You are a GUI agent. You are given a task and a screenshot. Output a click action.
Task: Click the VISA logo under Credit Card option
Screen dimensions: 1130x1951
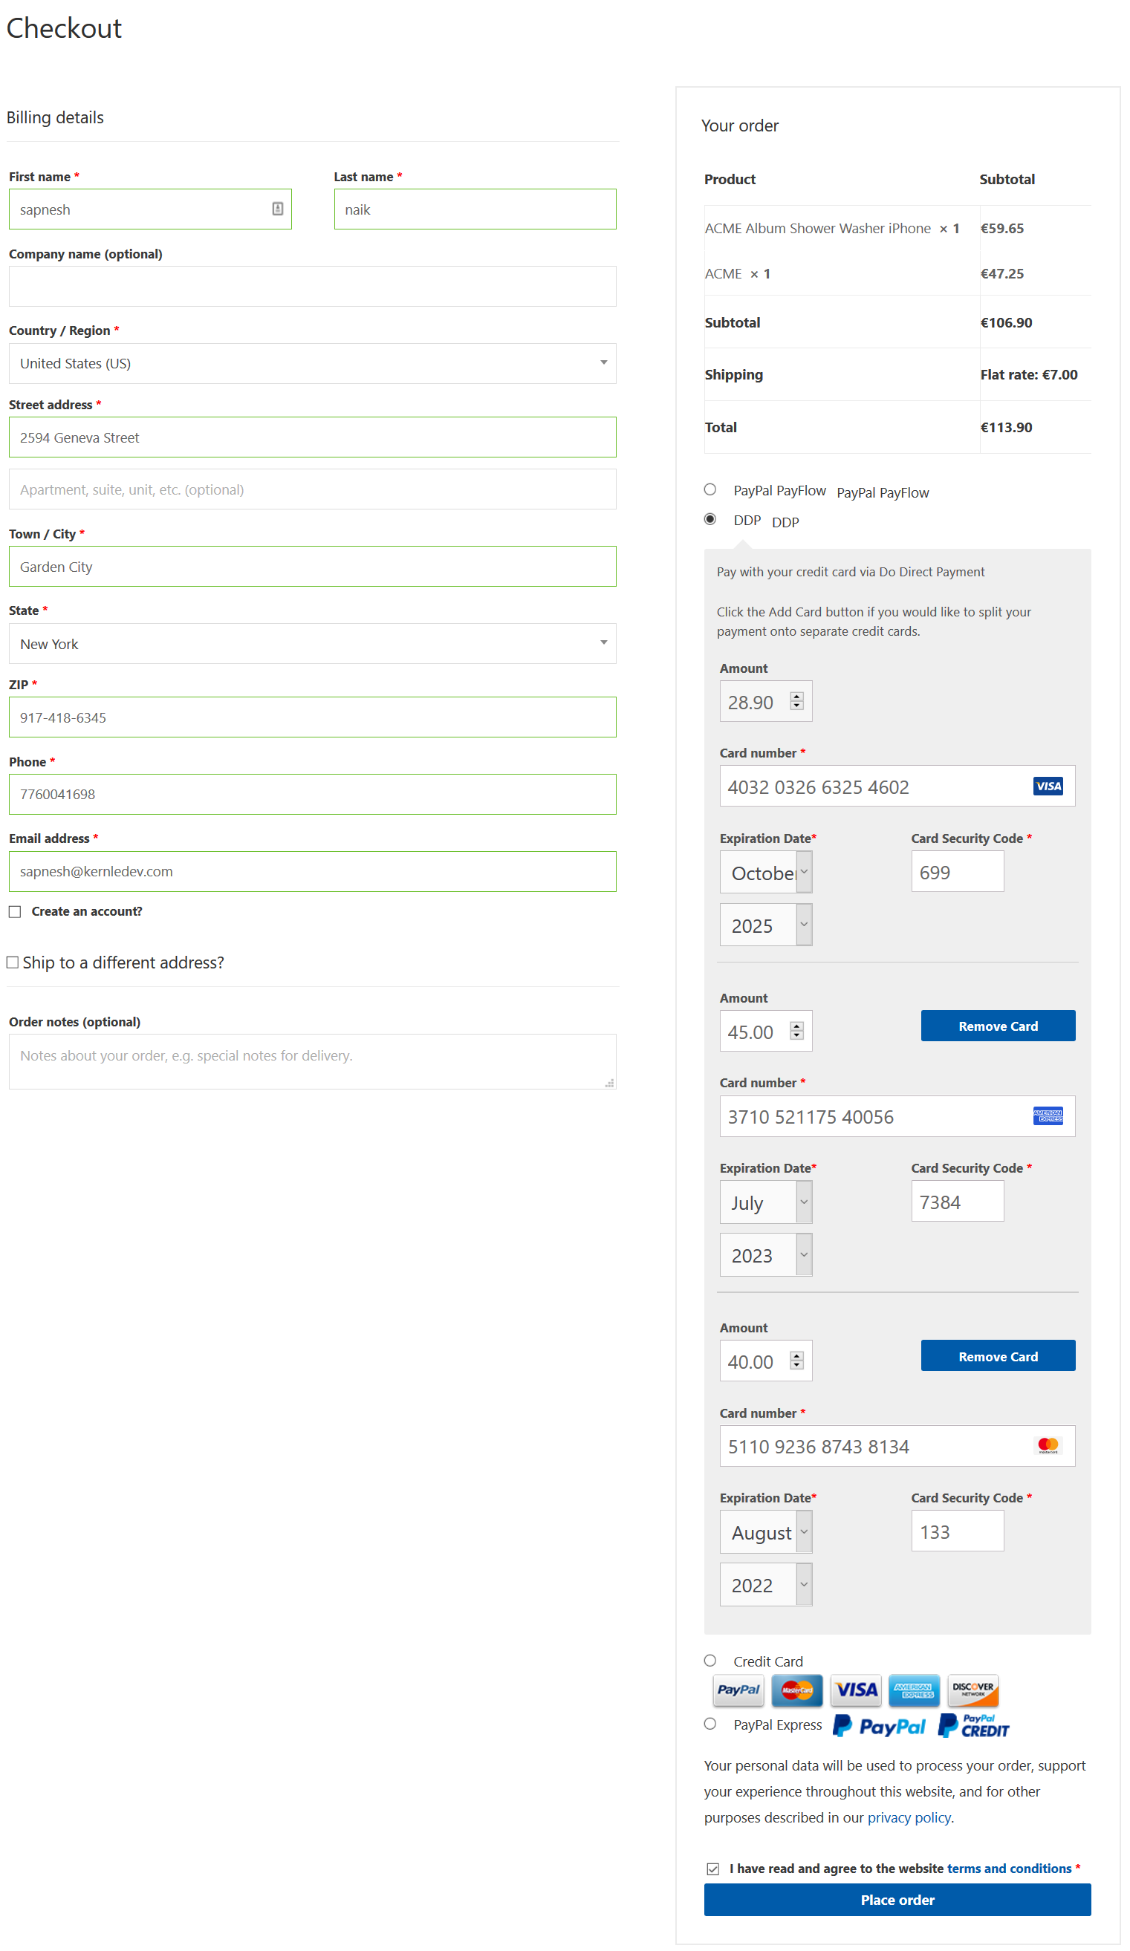(856, 1691)
